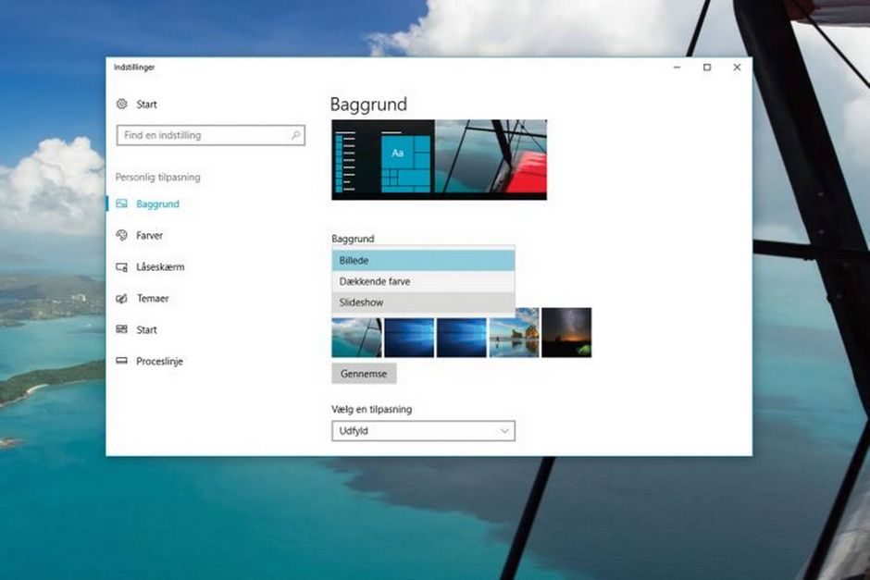Click the Start tiles icon below Temaer
Image resolution: width=870 pixels, height=580 pixels.
pyautogui.click(x=122, y=329)
